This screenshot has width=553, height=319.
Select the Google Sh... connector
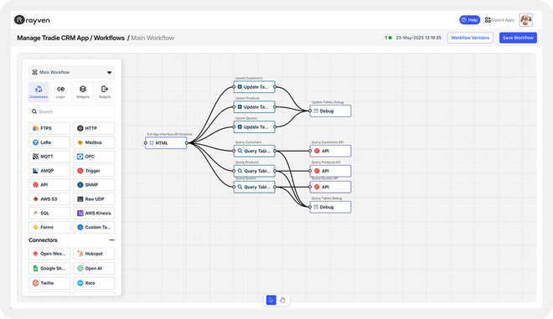click(49, 269)
